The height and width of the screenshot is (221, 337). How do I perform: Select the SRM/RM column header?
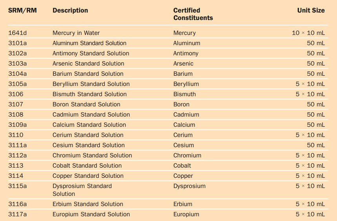click(22, 10)
